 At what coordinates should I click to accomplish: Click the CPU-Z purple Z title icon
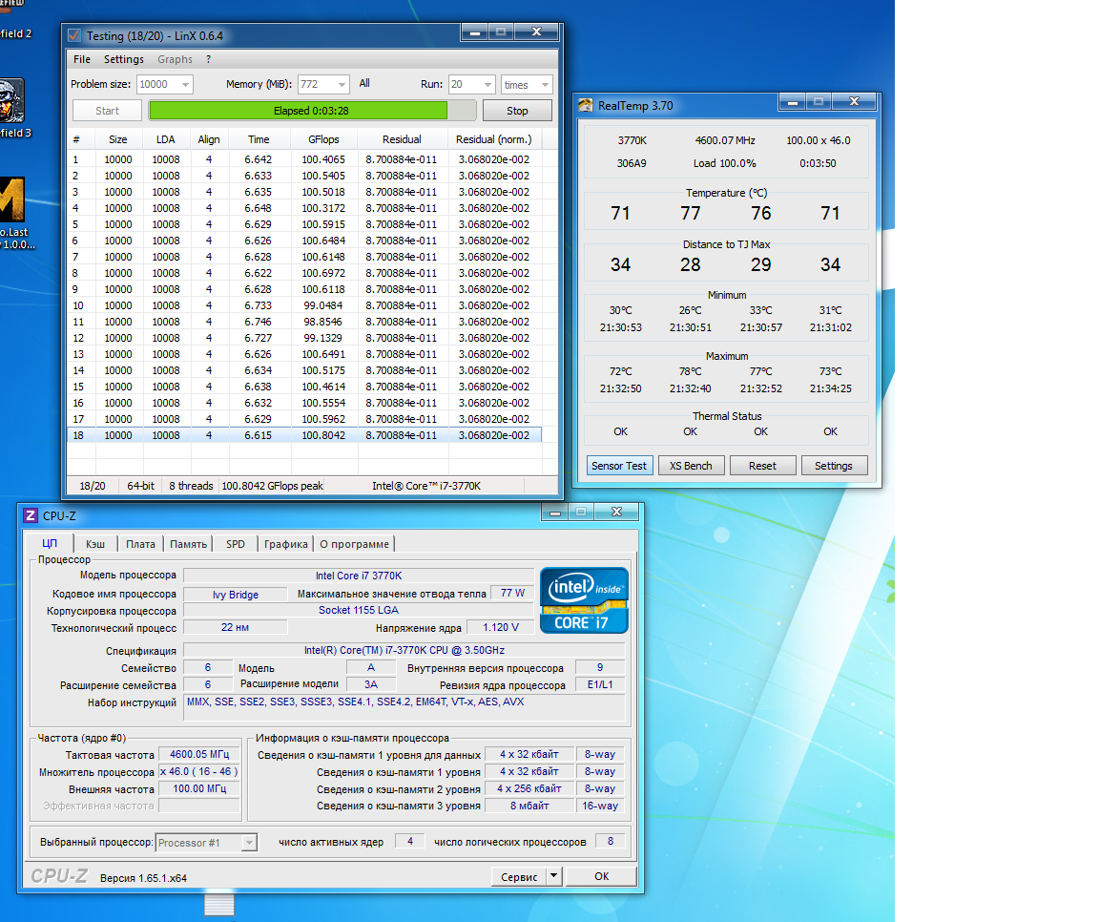click(31, 515)
